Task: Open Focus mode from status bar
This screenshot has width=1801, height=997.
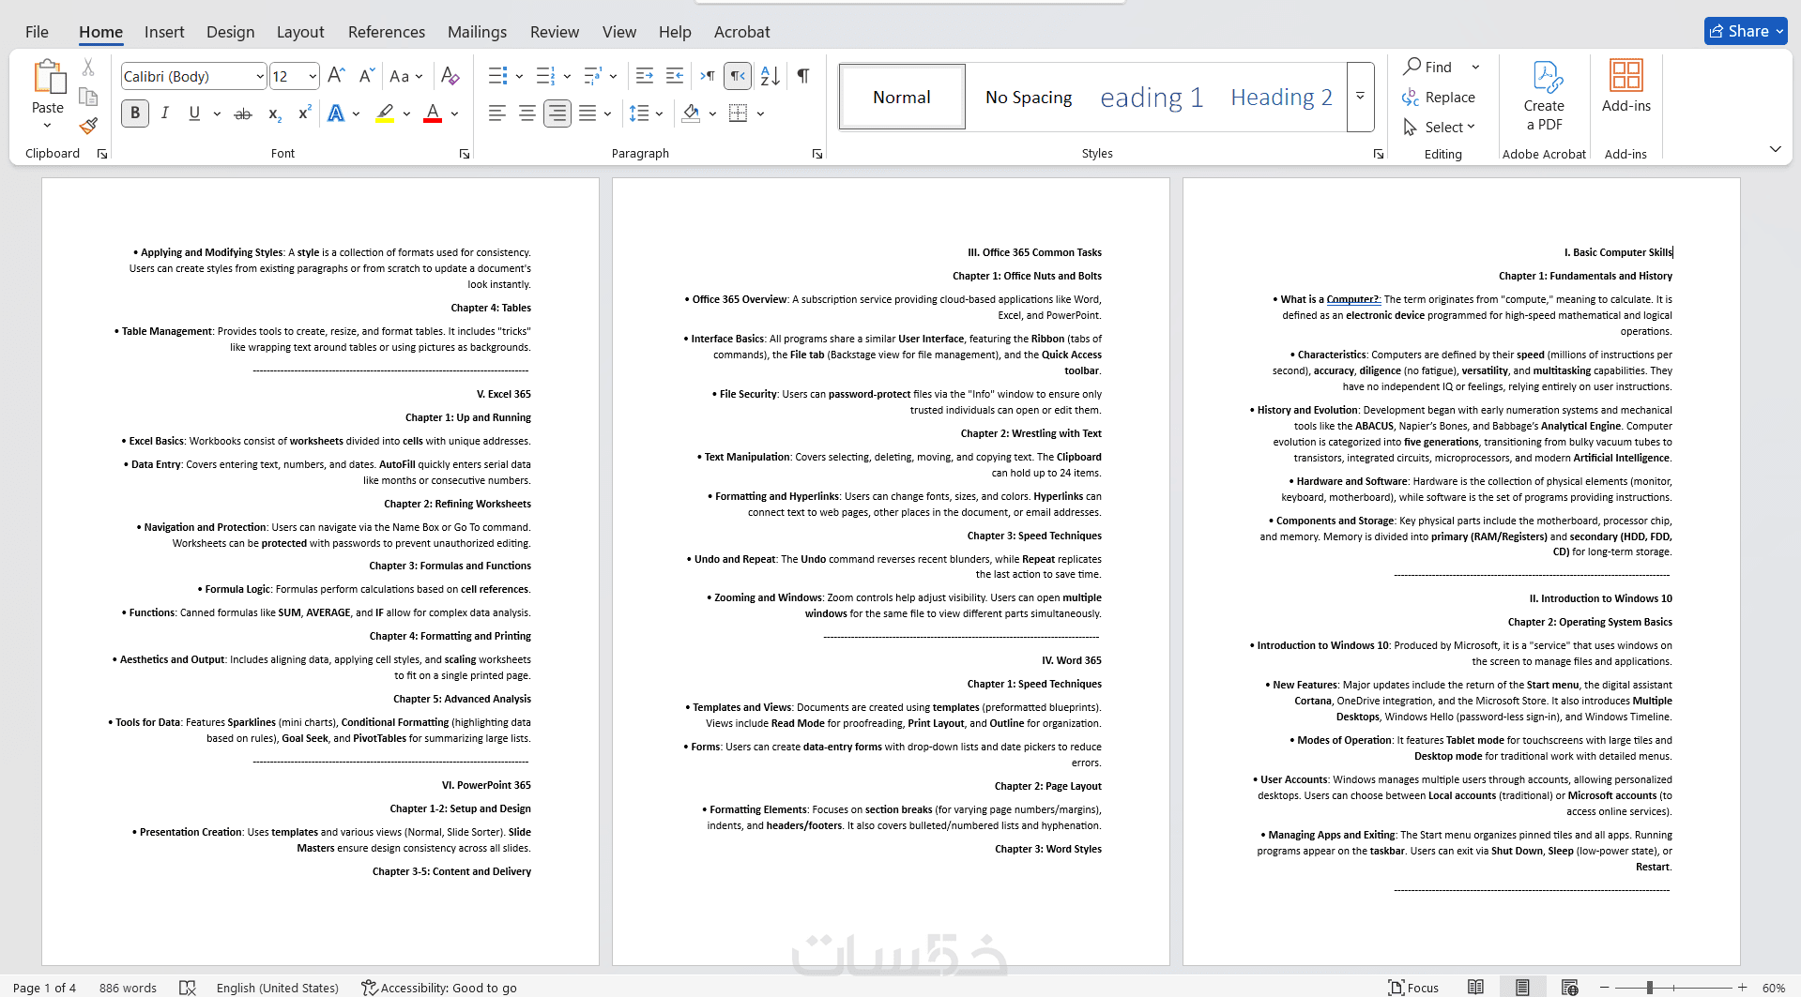Action: (x=1413, y=988)
